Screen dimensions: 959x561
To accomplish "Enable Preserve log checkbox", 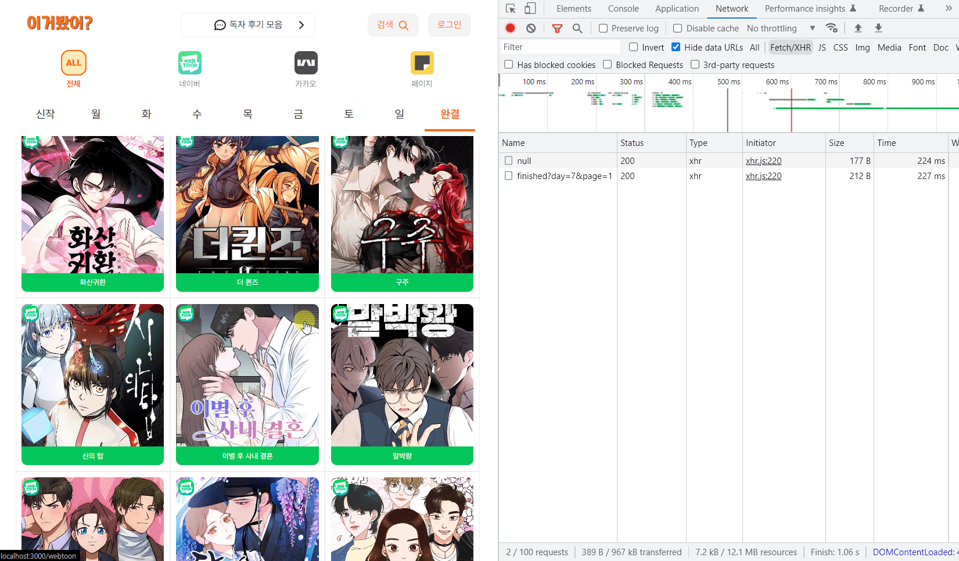I will (x=604, y=28).
